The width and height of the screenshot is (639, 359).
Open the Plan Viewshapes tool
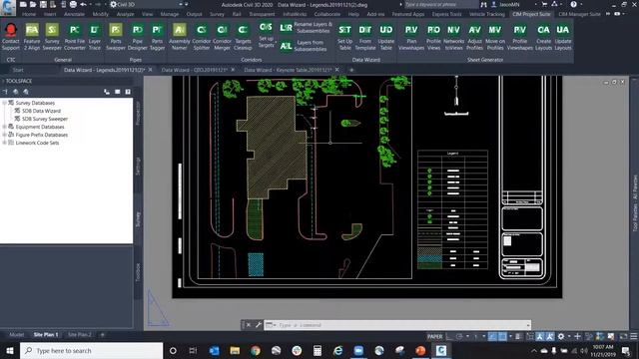[x=411, y=37]
